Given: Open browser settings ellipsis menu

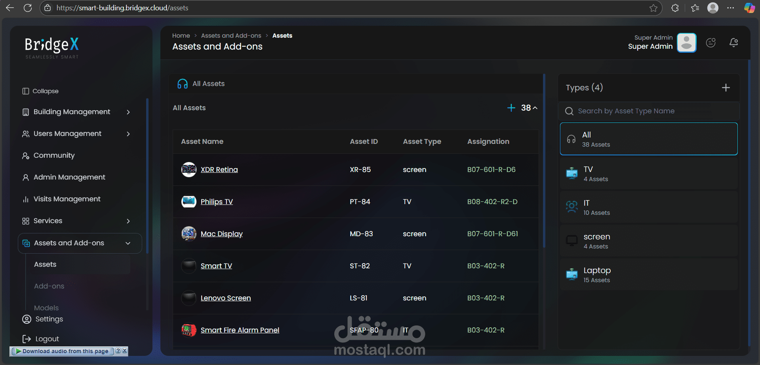Looking at the screenshot, I should pos(731,8).
